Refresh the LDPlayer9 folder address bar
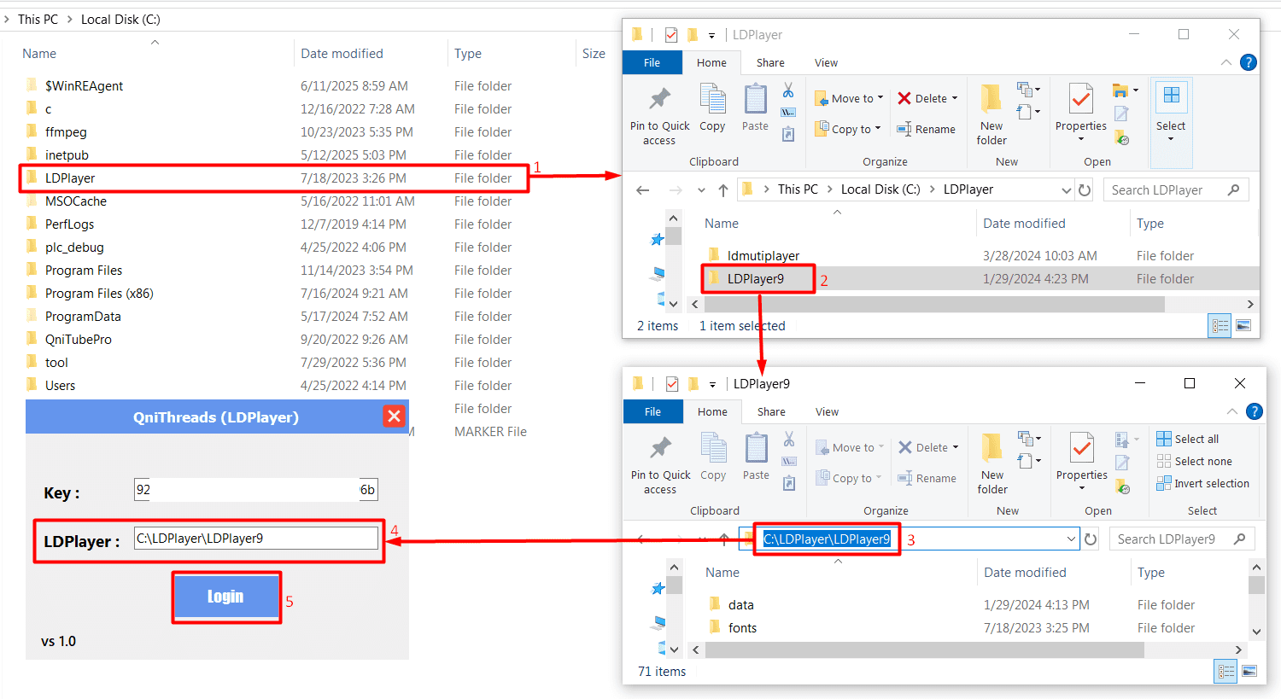 tap(1091, 539)
